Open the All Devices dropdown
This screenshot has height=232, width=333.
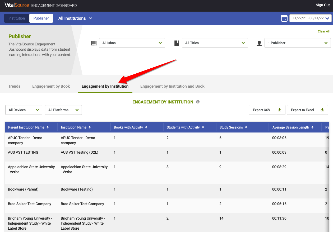[24, 110]
